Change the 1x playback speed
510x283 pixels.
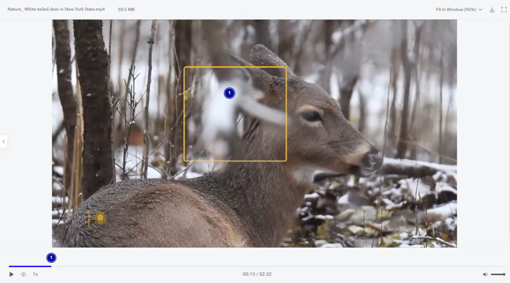[35, 274]
